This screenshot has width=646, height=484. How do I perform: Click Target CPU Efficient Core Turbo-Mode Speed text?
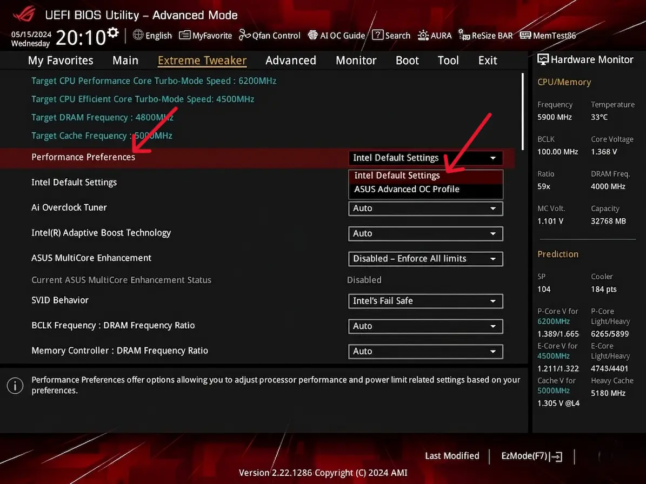(143, 99)
